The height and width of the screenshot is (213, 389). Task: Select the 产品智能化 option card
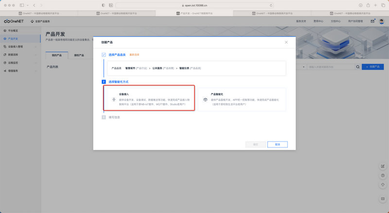pyautogui.click(x=242, y=99)
